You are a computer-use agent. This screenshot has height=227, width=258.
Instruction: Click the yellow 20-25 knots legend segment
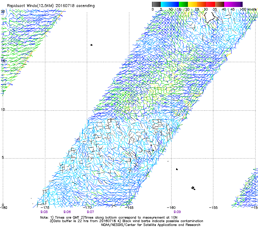pos(192,4)
